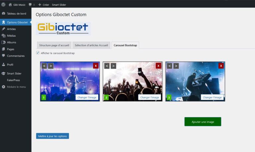The width and height of the screenshot is (255, 152).
Task: Click the Pages sidebar icon
Action: pos(3,49)
